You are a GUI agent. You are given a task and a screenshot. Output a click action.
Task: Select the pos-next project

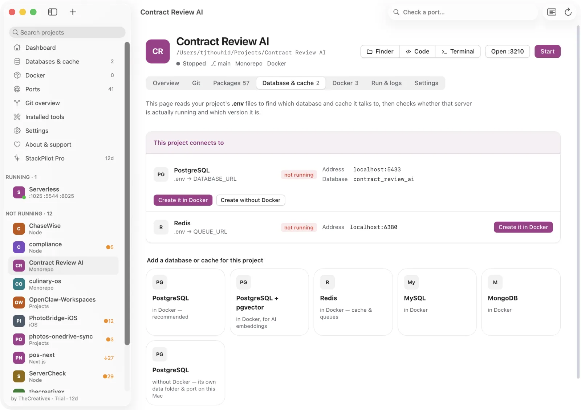pyautogui.click(x=64, y=358)
